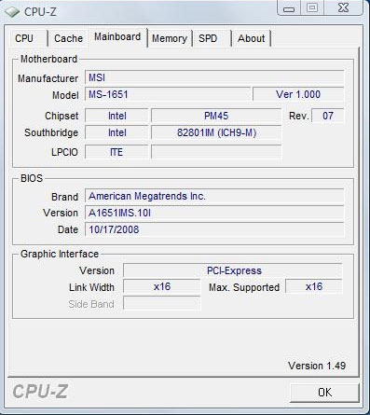Click the Manufacturer label
370x415 pixels.
[48, 78]
